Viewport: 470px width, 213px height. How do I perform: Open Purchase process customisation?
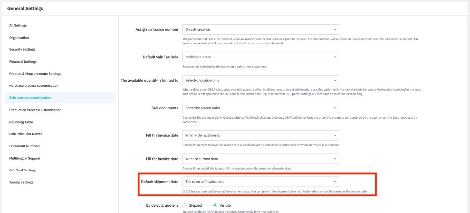coord(34,86)
